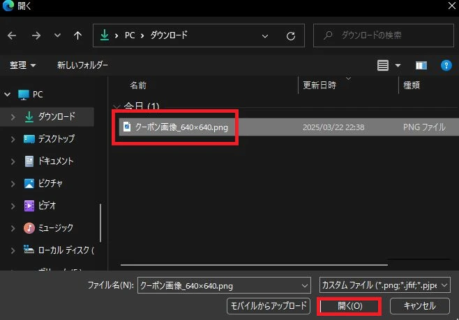Toggle the preview pane icon
The height and width of the screenshot is (320, 459).
[x=421, y=65]
